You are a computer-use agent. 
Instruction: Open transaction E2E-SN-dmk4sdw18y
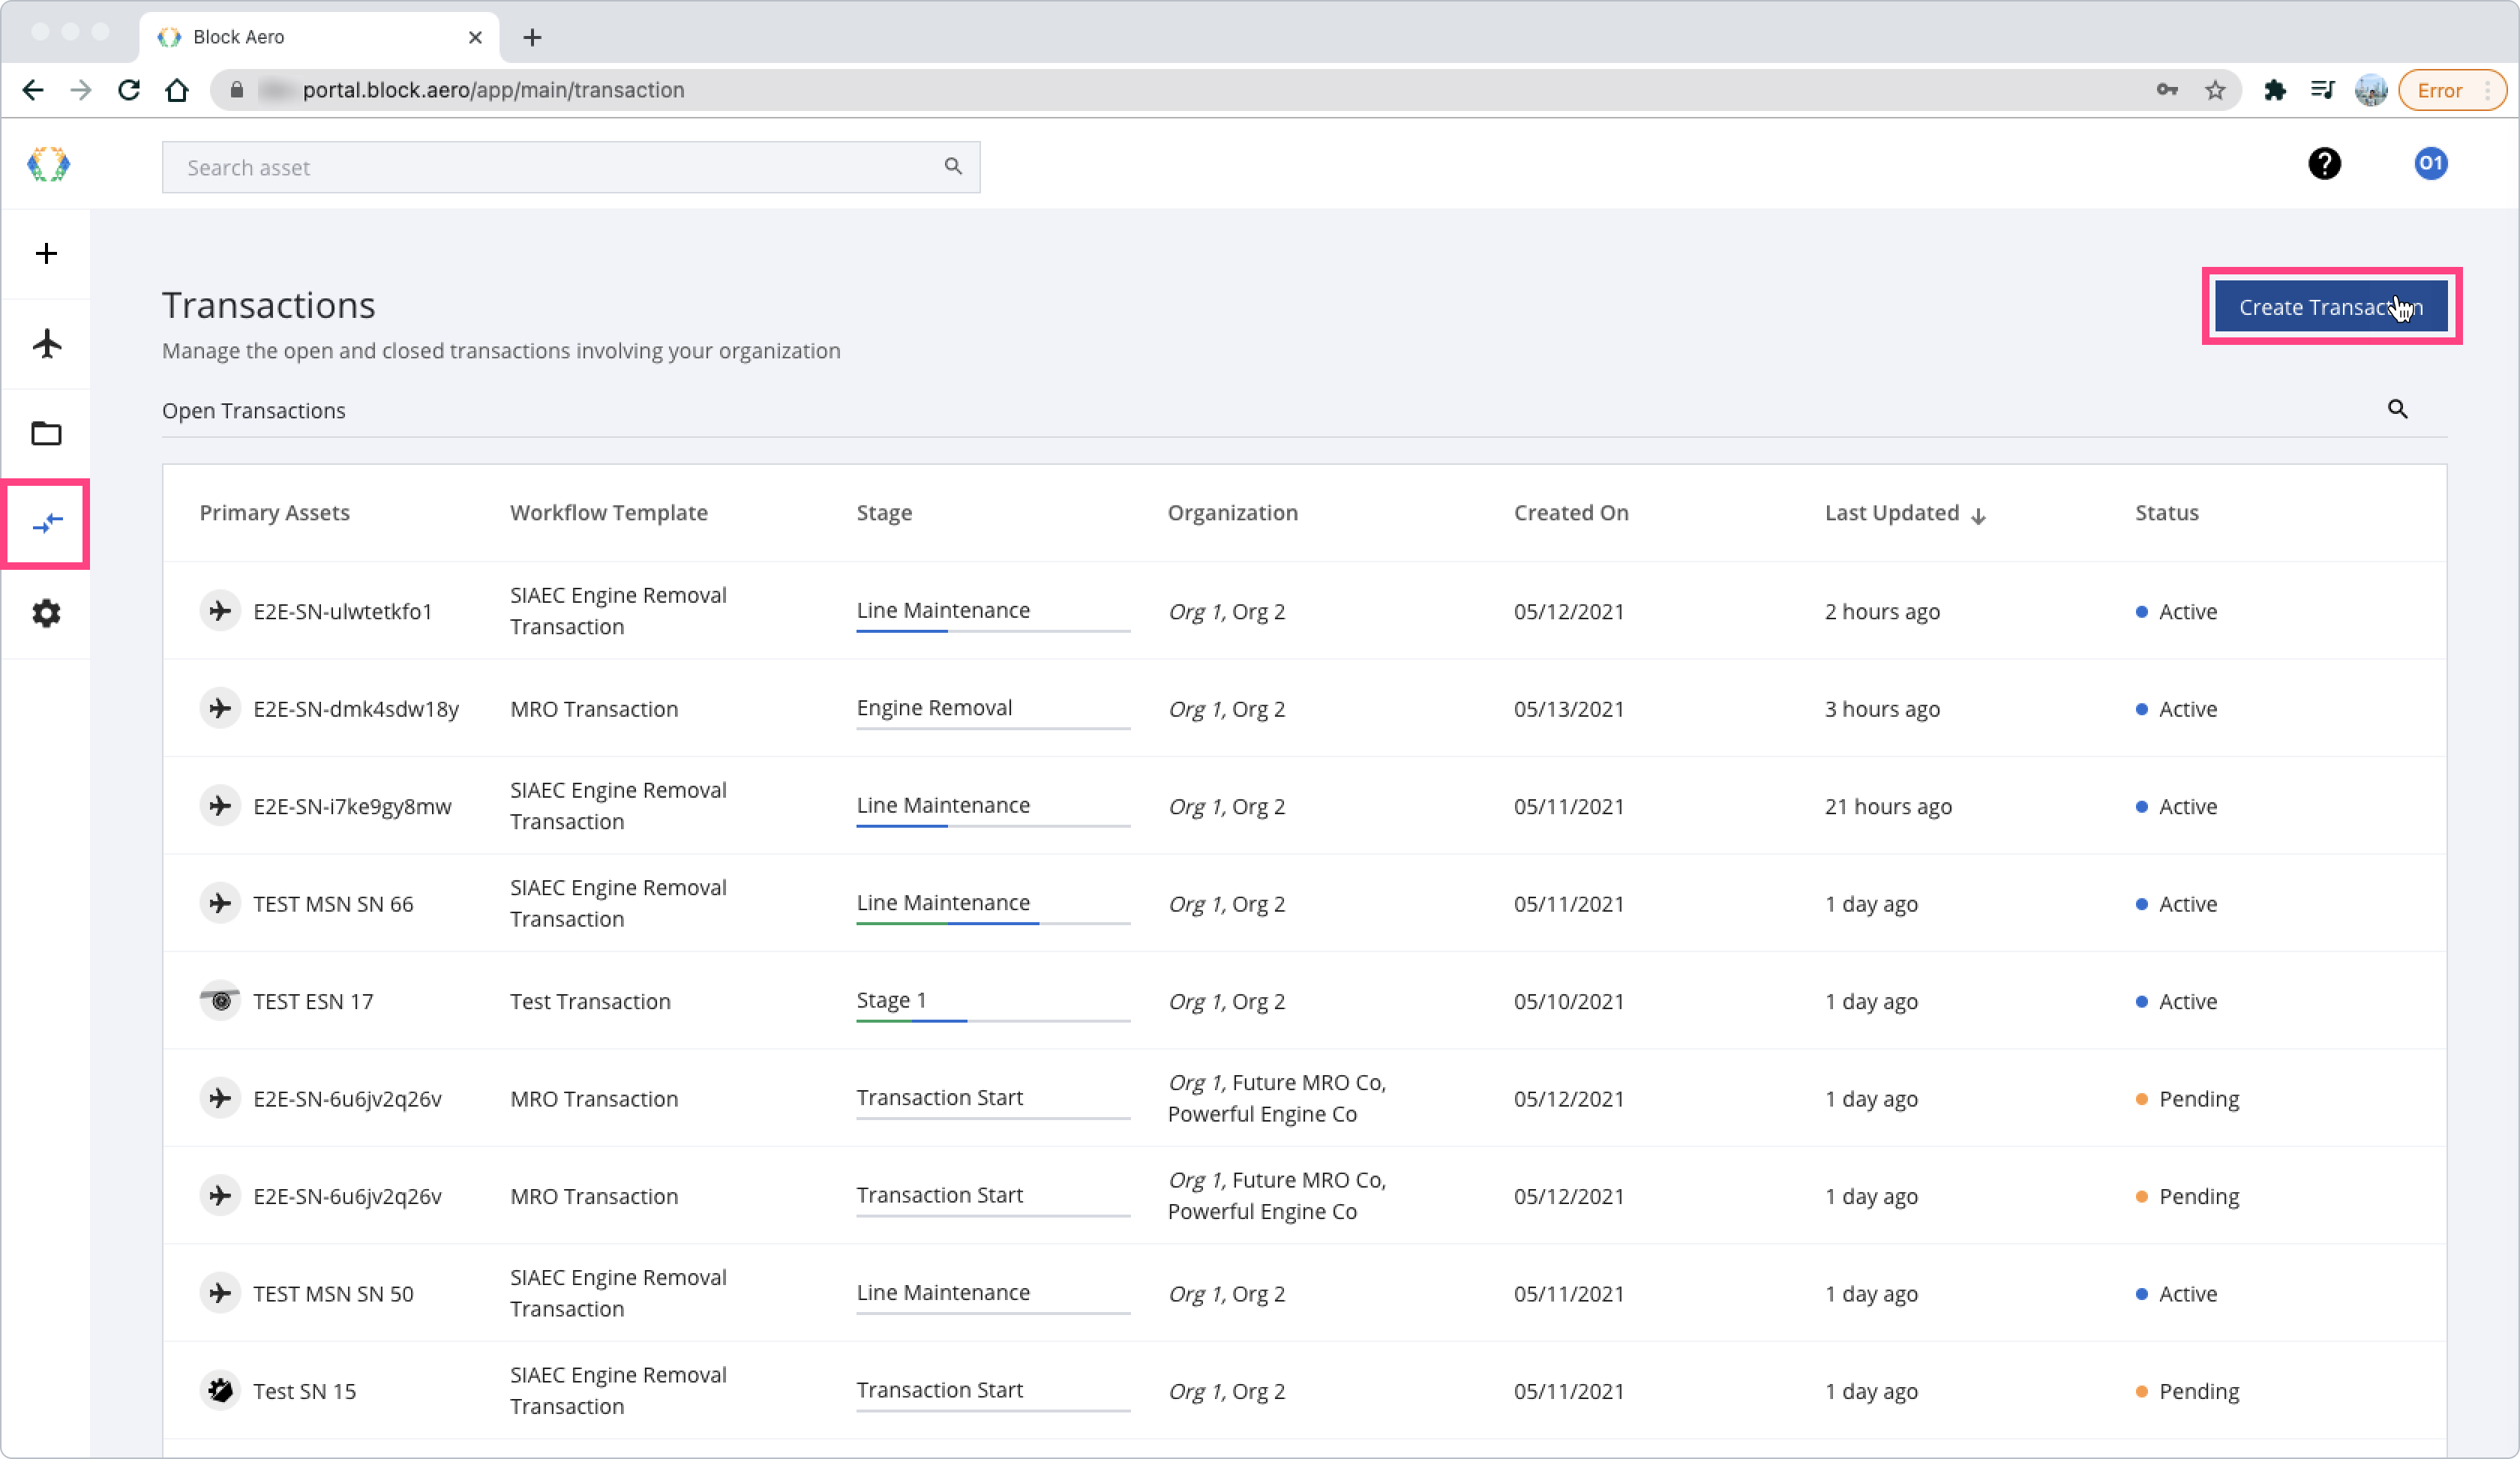(x=1304, y=709)
